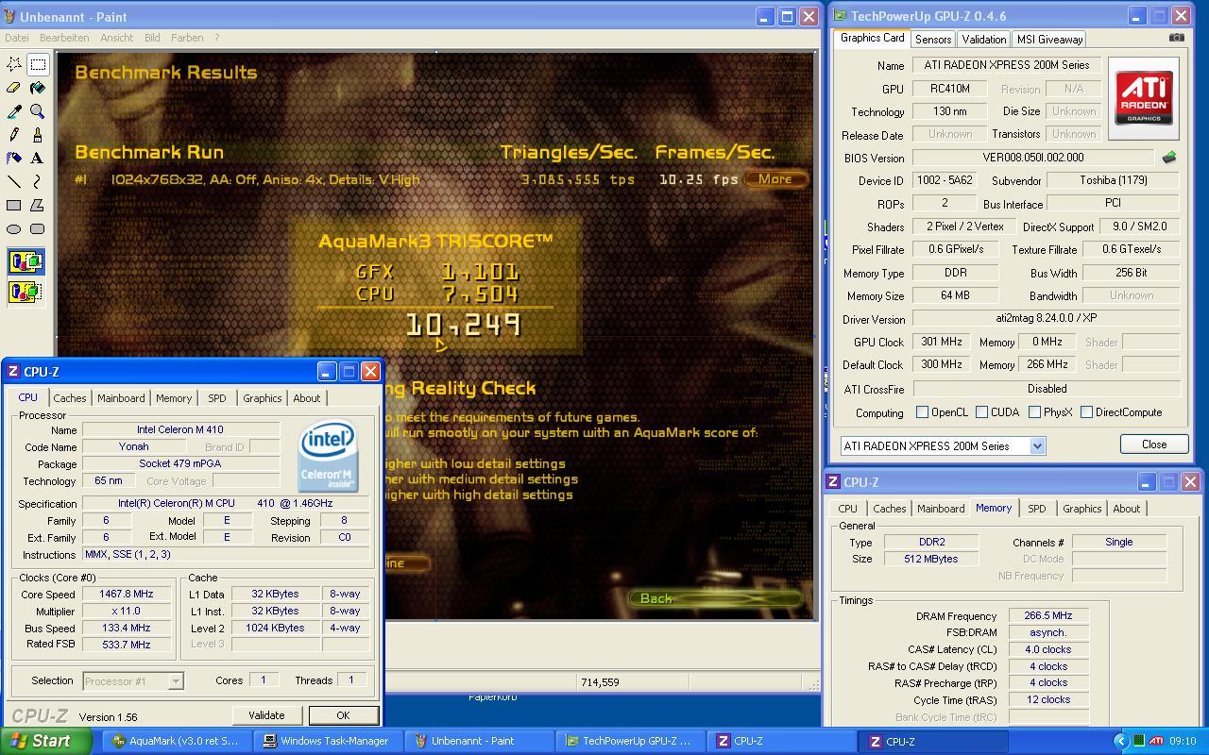Choose opaque selection mode option in Paint
The width and height of the screenshot is (1209, 755).
pos(26,262)
